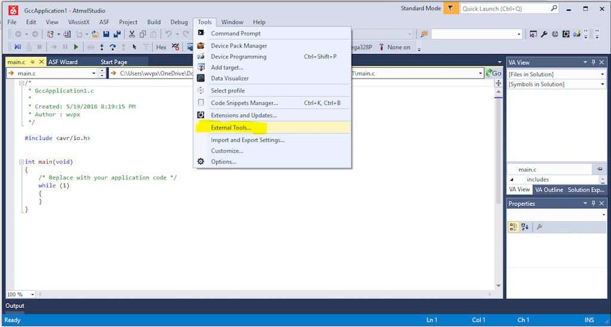Click the green Start Without Debugging arrow
The height and width of the screenshot is (327, 611).
pos(76,47)
